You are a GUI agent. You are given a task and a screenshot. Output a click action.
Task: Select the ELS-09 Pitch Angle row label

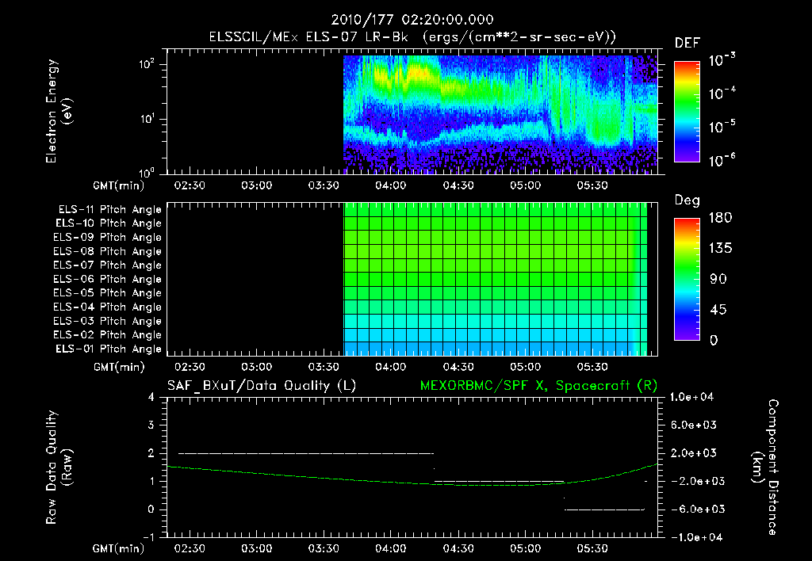107,238
